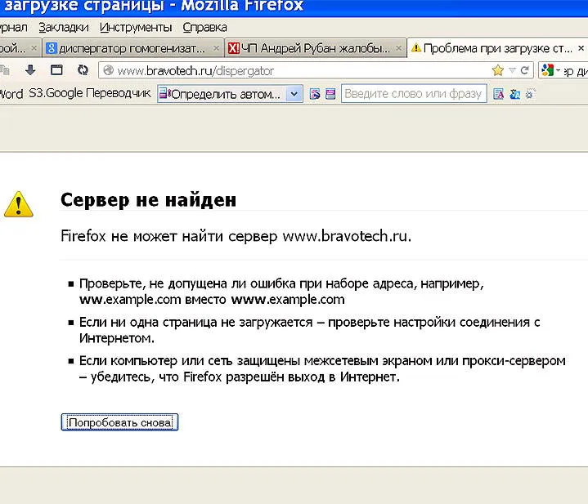The height and width of the screenshot is (504, 588).
Task: Click the yellow warning triangle icon on the error page
Action: pos(18,204)
